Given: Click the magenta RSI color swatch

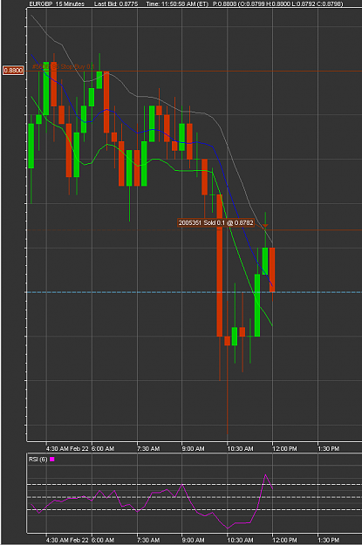Looking at the screenshot, I should pyautogui.click(x=52, y=460).
